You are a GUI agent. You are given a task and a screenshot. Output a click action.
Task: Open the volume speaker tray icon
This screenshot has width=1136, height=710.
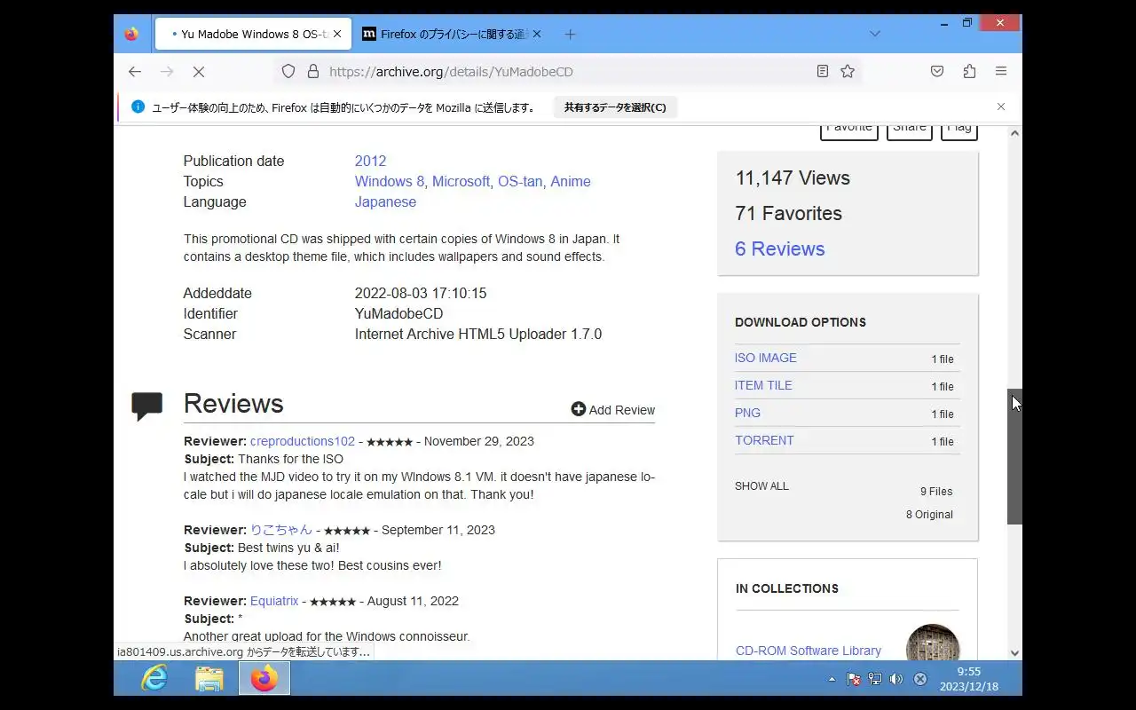896,679
